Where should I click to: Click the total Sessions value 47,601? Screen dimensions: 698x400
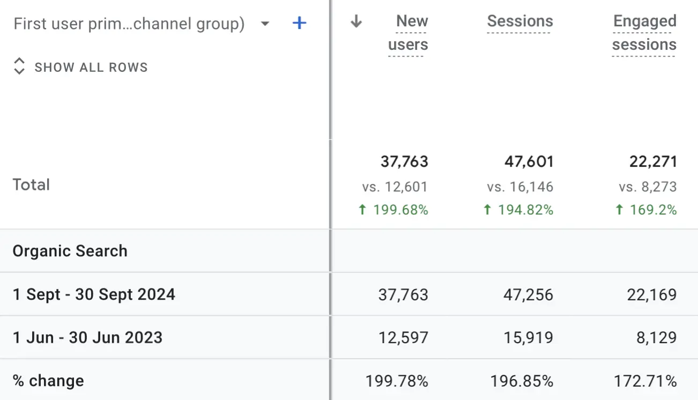529,161
